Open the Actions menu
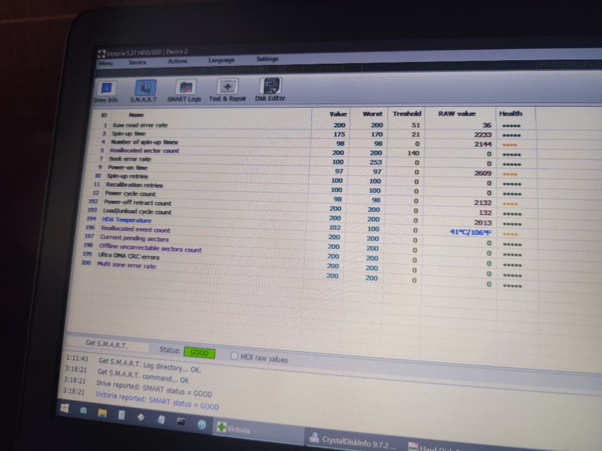This screenshot has width=602, height=451. (x=177, y=61)
